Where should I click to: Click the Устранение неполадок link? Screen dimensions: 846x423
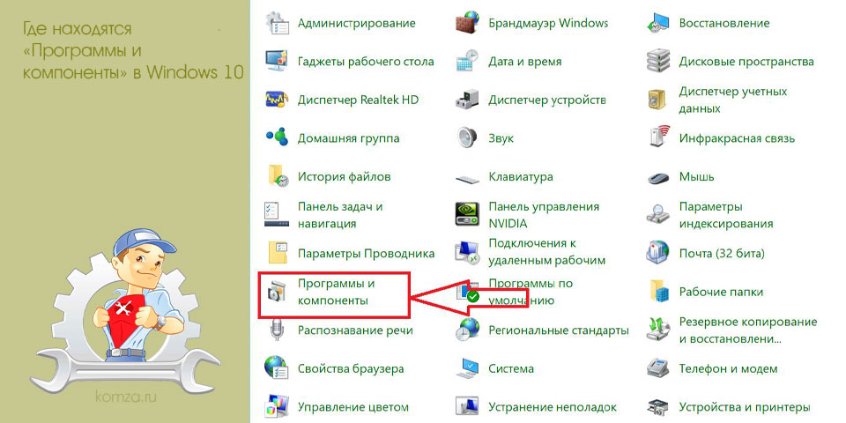553,407
